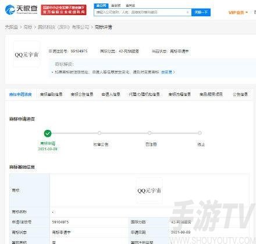Open the red official credit agency banner
This screenshot has width=256, height=244.
tap(63, 10)
